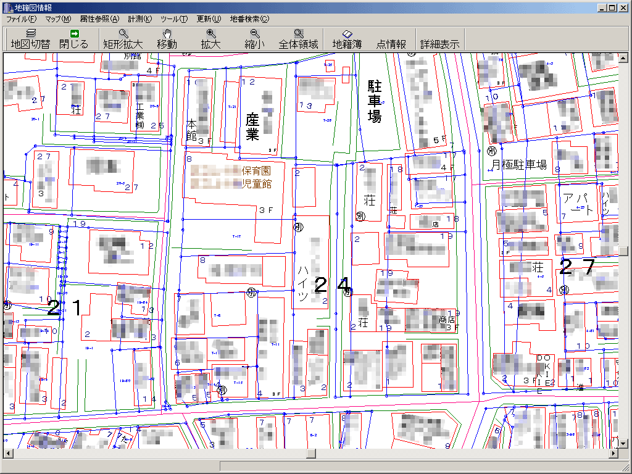Expand the ツール(T) menu
This screenshot has width=632, height=474.
pos(174,19)
